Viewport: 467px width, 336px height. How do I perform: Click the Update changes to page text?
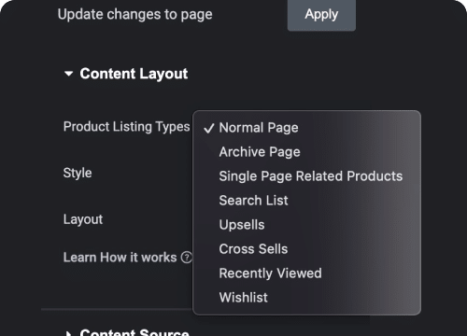pos(135,14)
